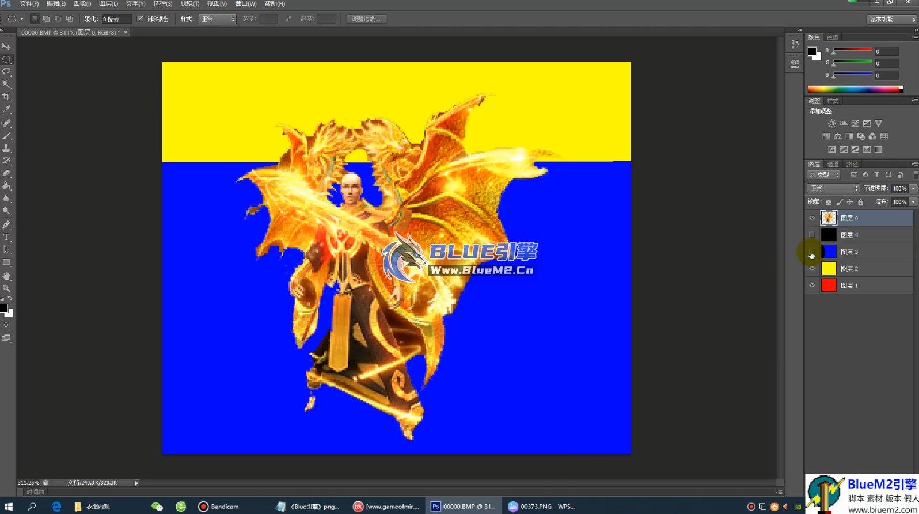Screen dimensions: 919x514
Task: Switch to the 样式 styles tab
Action: pos(833,101)
